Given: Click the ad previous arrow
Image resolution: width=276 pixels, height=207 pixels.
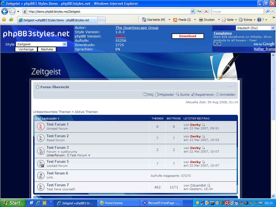Looking at the screenshot, I should point(215,44).
